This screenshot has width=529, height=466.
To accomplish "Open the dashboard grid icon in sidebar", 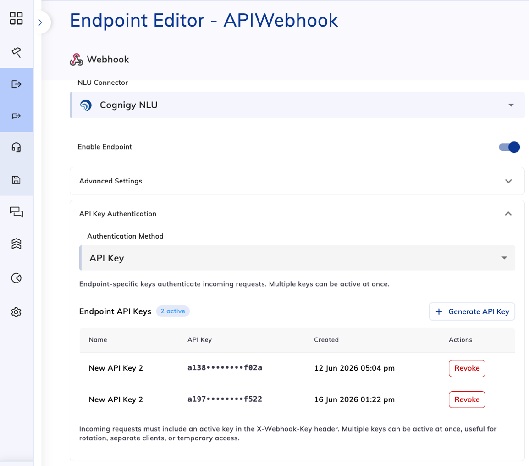I will (x=16, y=18).
